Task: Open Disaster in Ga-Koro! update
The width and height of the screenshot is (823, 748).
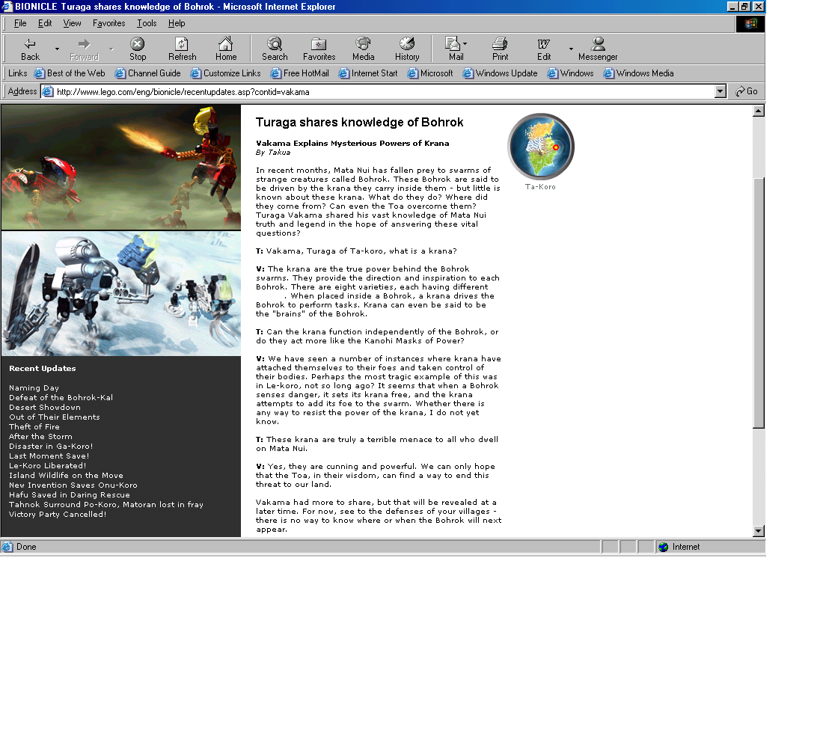Action: tap(51, 446)
